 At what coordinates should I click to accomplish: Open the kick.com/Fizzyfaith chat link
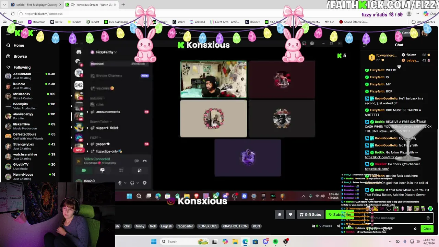383,157
